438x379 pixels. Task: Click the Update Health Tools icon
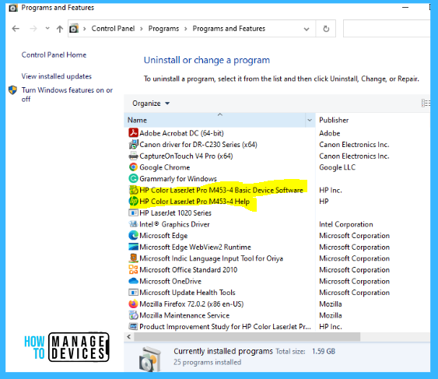[x=133, y=293]
